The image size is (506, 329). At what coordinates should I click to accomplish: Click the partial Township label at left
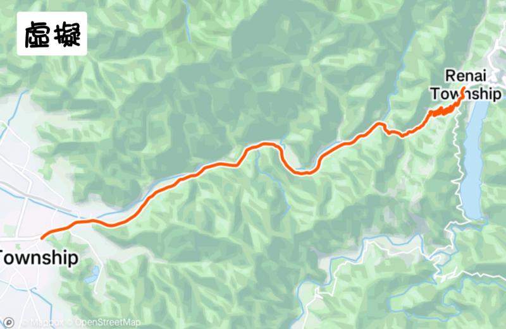(x=39, y=258)
